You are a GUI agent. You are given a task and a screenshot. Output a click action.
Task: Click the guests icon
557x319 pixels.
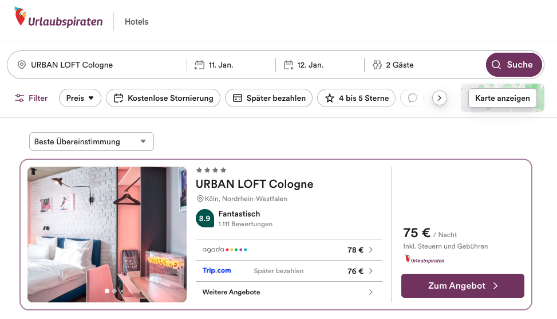pyautogui.click(x=377, y=65)
